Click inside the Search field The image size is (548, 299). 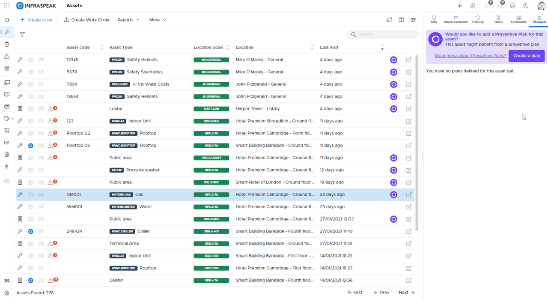383,34
